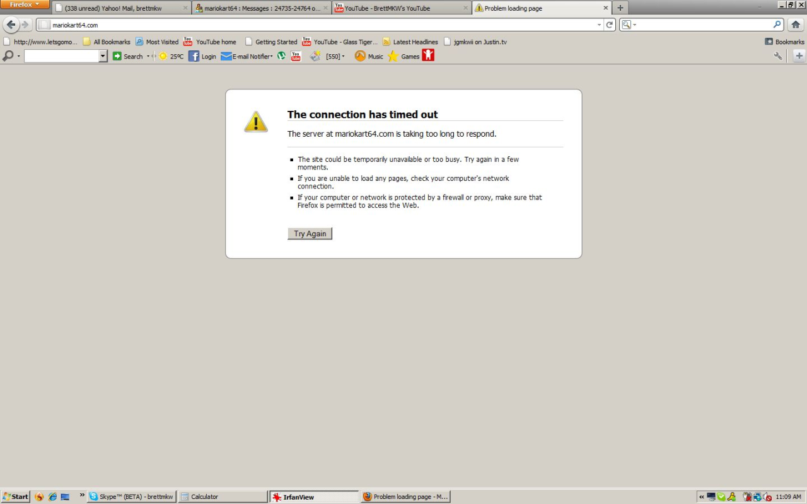Open a new tab with the plus button
The image size is (807, 504).
pos(620,8)
